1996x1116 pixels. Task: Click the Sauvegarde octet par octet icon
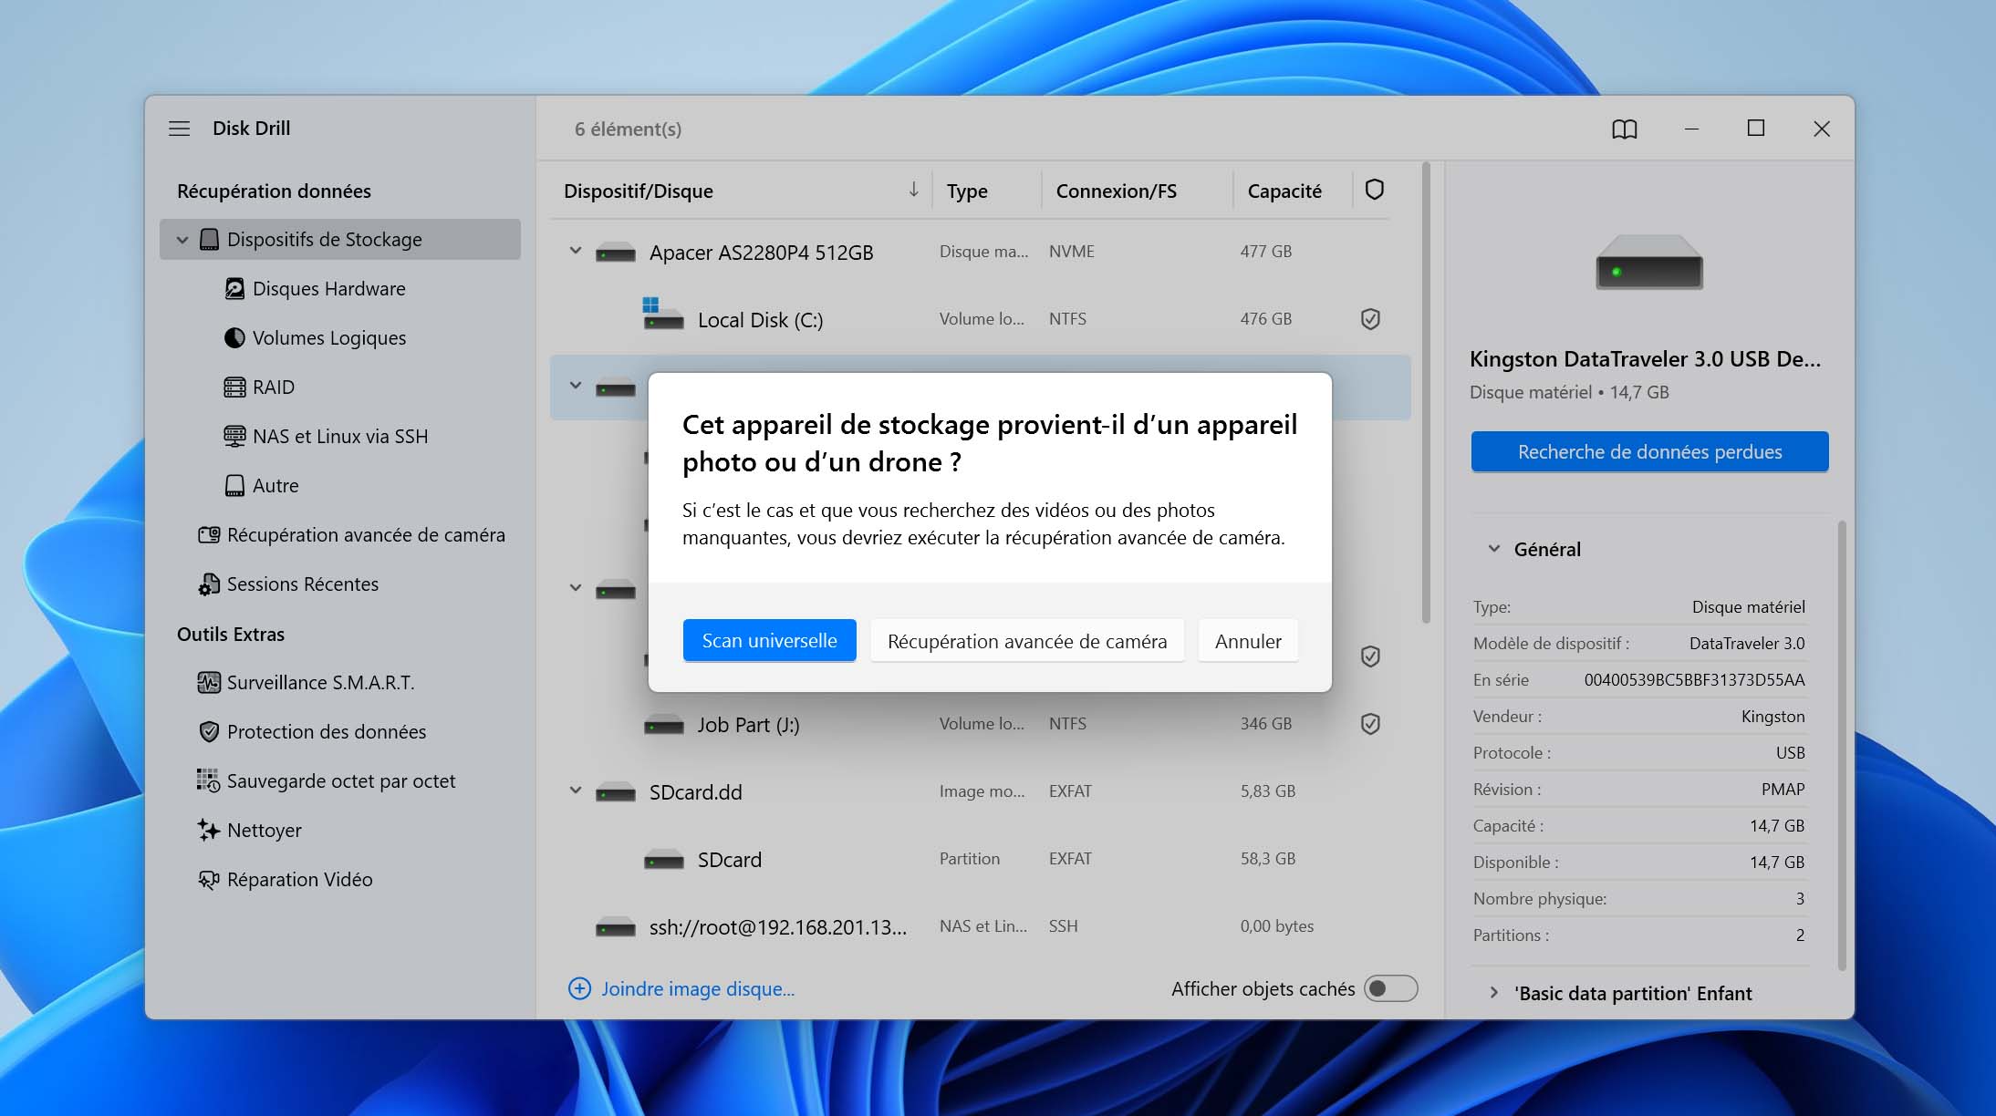[209, 781]
